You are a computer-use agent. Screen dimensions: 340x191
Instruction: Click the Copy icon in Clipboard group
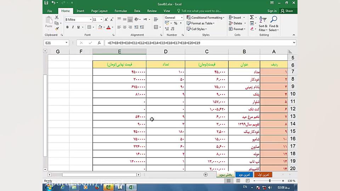(x=57, y=23)
